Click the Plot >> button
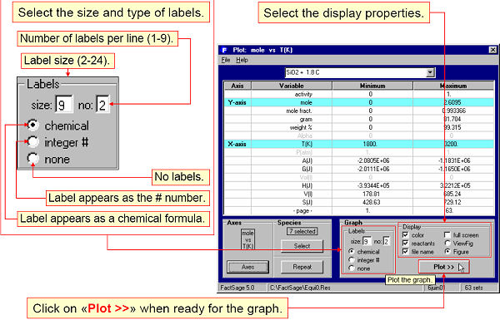Screen dimensions: 500x320 point(443,267)
